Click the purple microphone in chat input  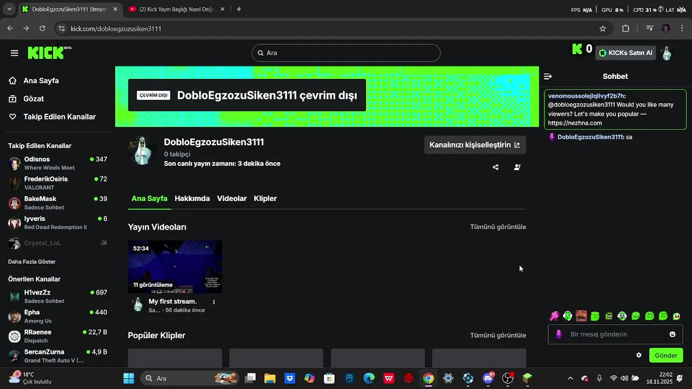pos(559,334)
